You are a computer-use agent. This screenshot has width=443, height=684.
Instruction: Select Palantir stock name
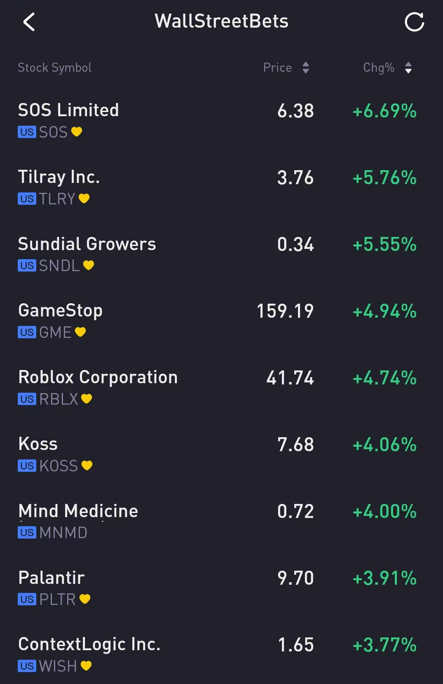point(52,578)
